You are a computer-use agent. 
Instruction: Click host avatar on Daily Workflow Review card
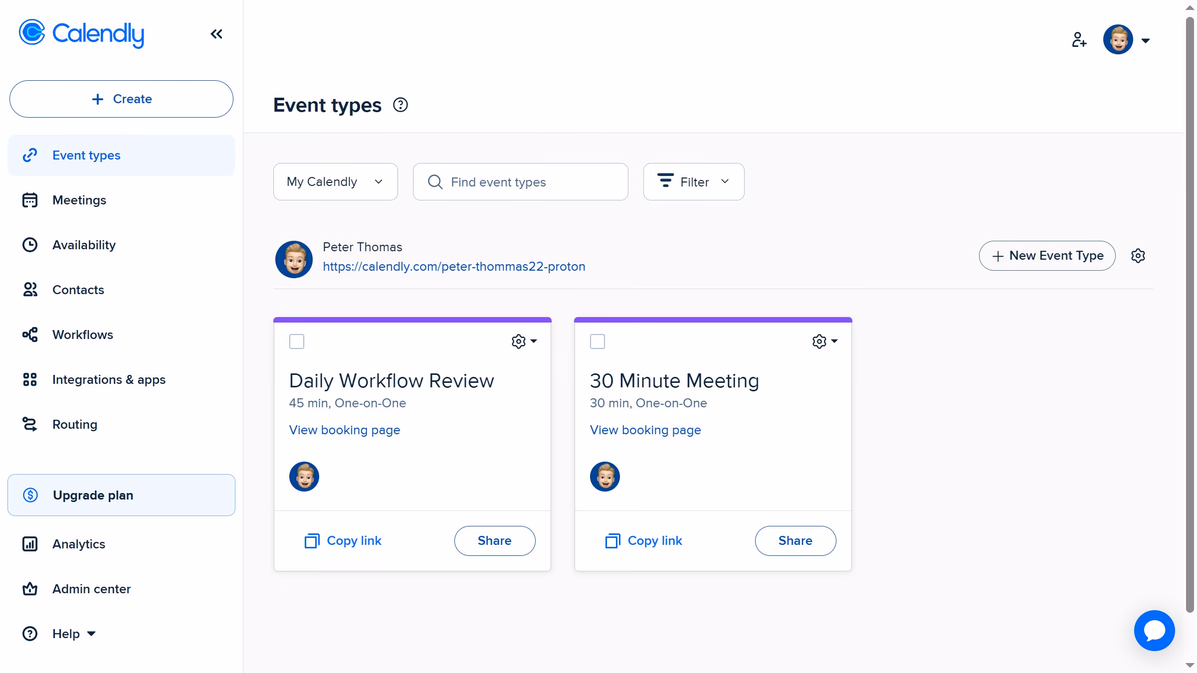(x=304, y=477)
